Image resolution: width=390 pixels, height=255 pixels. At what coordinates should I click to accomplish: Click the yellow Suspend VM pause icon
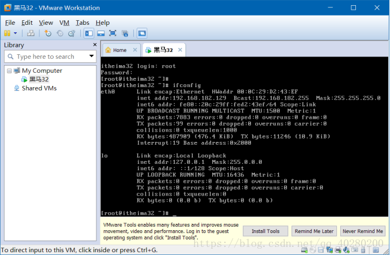coord(7,33)
